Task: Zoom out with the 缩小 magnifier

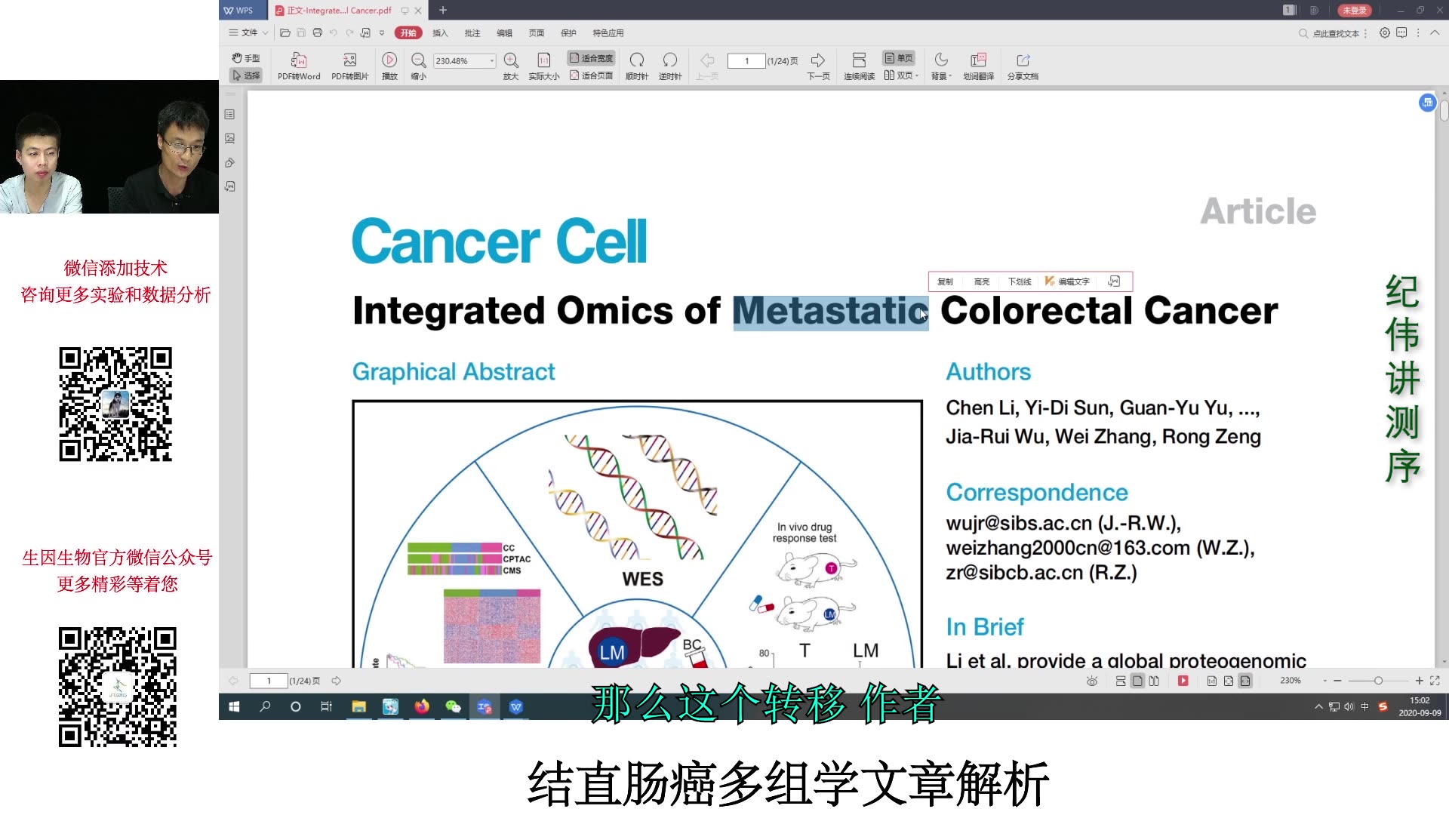Action: [x=418, y=66]
